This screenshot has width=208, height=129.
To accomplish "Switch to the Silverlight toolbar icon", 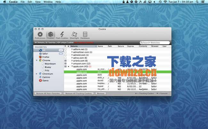I will (x=74, y=34).
